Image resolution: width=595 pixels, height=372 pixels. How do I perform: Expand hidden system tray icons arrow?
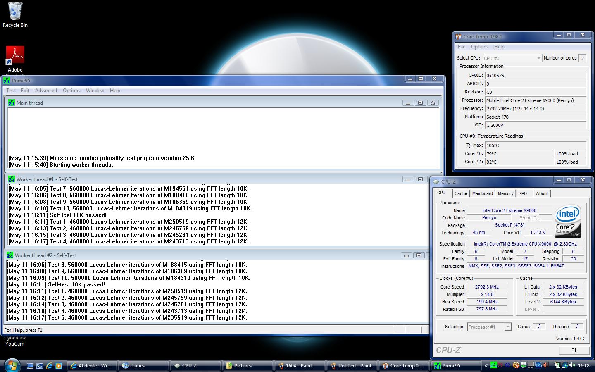(486, 366)
